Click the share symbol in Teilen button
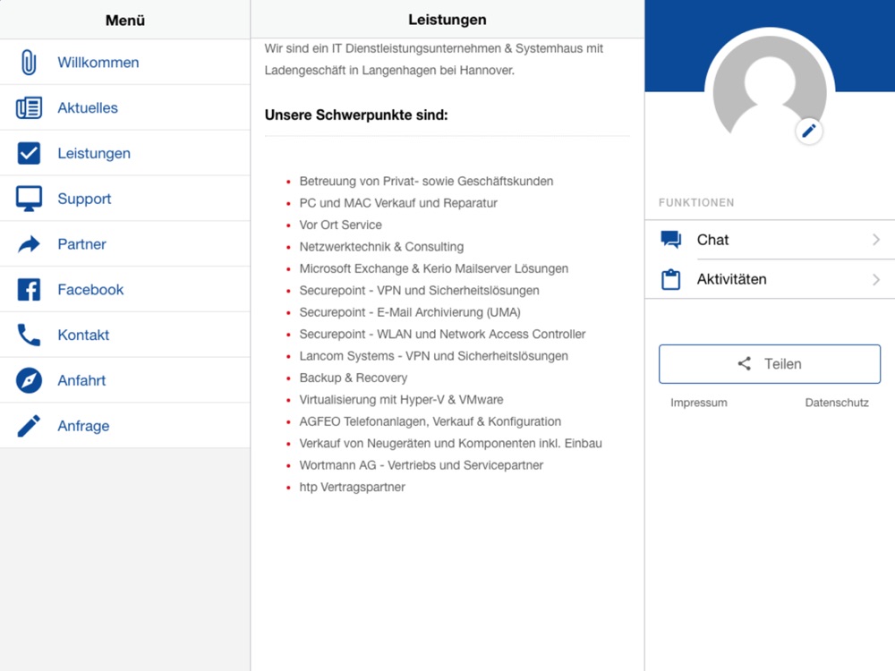 pyautogui.click(x=745, y=363)
